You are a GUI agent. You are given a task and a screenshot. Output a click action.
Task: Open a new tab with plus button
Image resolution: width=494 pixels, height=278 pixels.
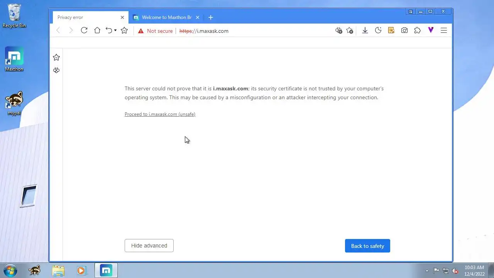210,17
